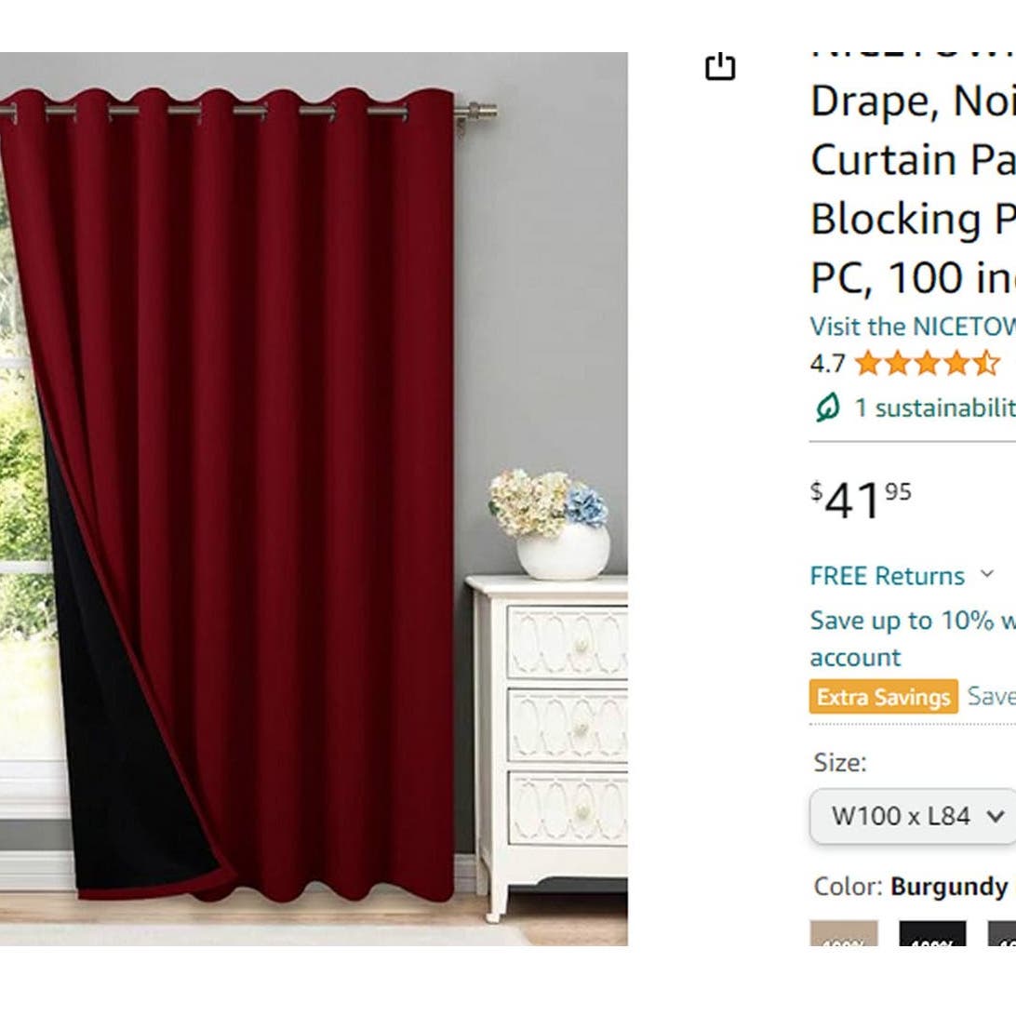Screen dimensions: 1016x1016
Task: Choose the dark gray color swatch
Action: pos(1001,933)
